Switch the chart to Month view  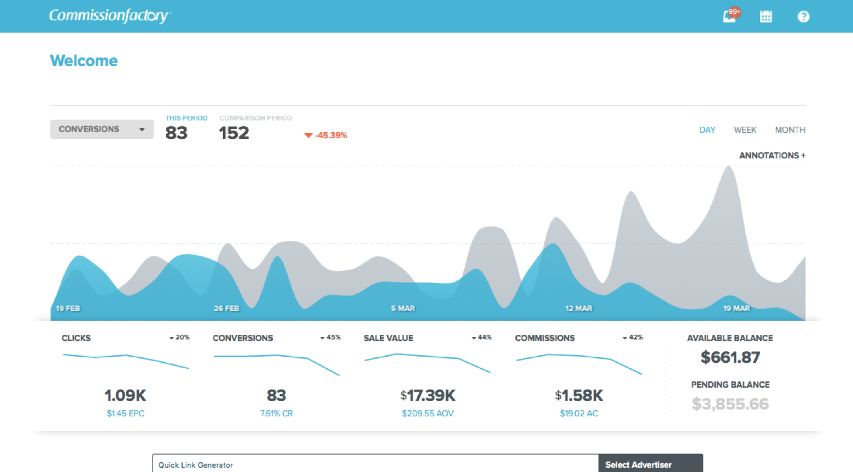click(x=790, y=130)
